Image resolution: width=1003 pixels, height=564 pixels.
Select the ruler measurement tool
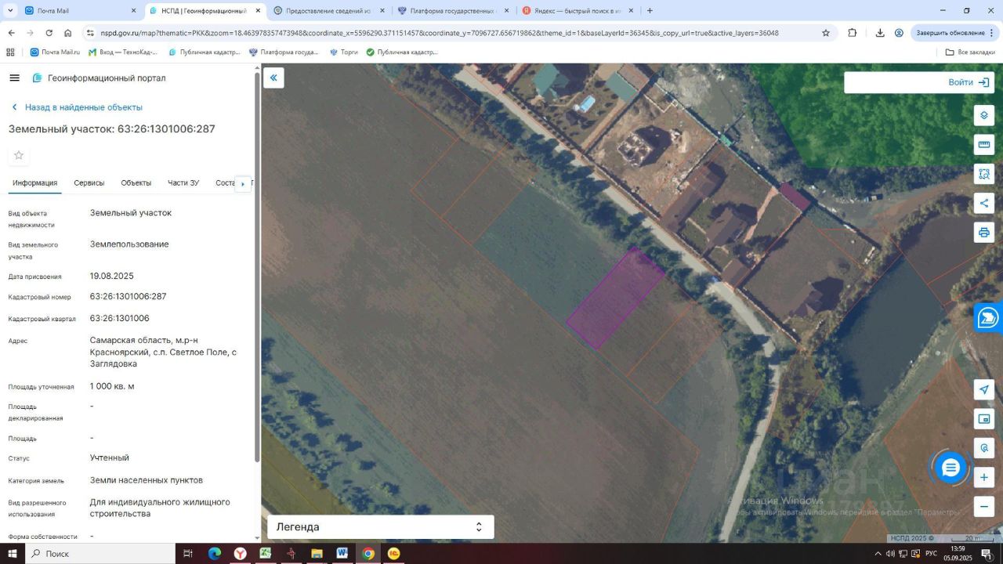(x=984, y=144)
